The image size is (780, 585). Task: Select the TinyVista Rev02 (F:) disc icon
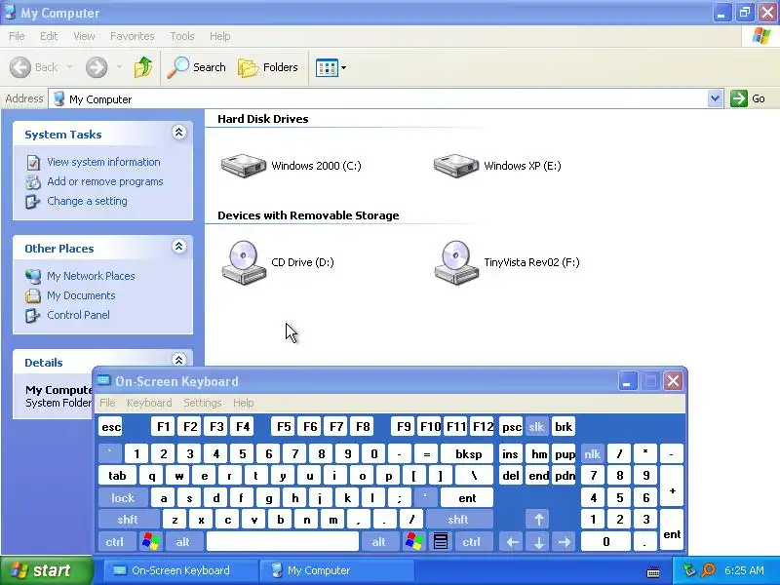456,262
